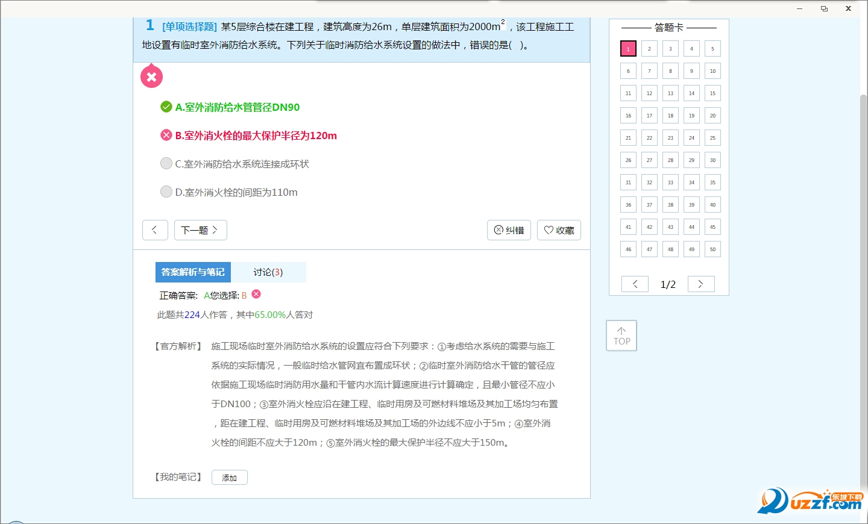Restore down the application window
Viewport: 868px width, 524px height.
[824, 8]
